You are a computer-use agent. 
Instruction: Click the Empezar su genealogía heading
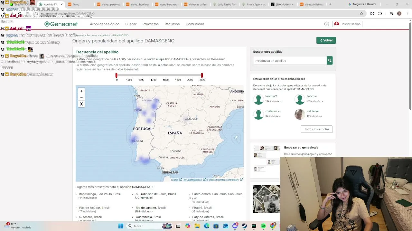point(301,148)
